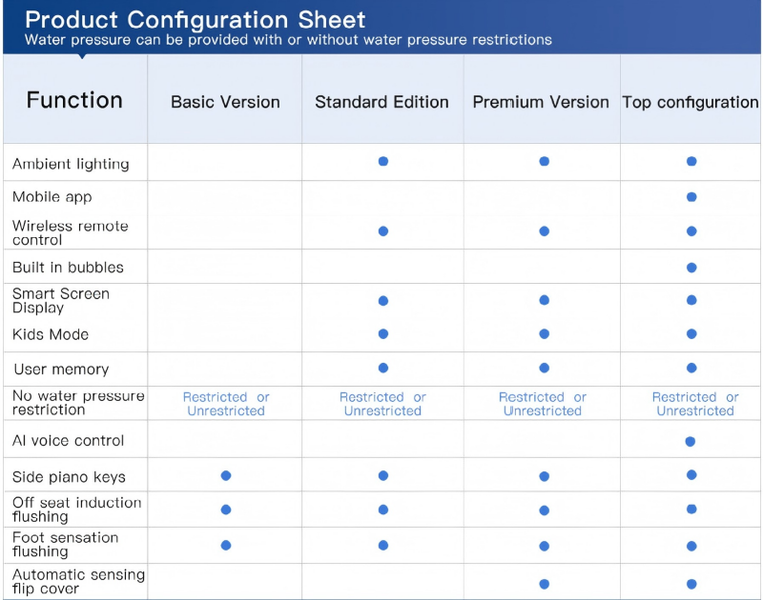This screenshot has width=763, height=600.
Task: Click the Function header cell
Action: (x=74, y=100)
